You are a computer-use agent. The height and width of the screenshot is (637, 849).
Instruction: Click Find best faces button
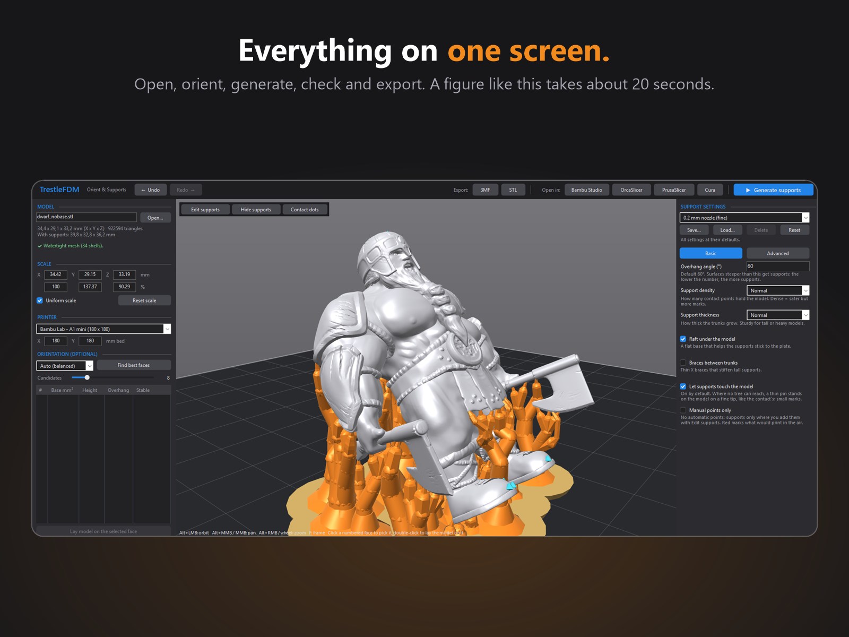[134, 365]
